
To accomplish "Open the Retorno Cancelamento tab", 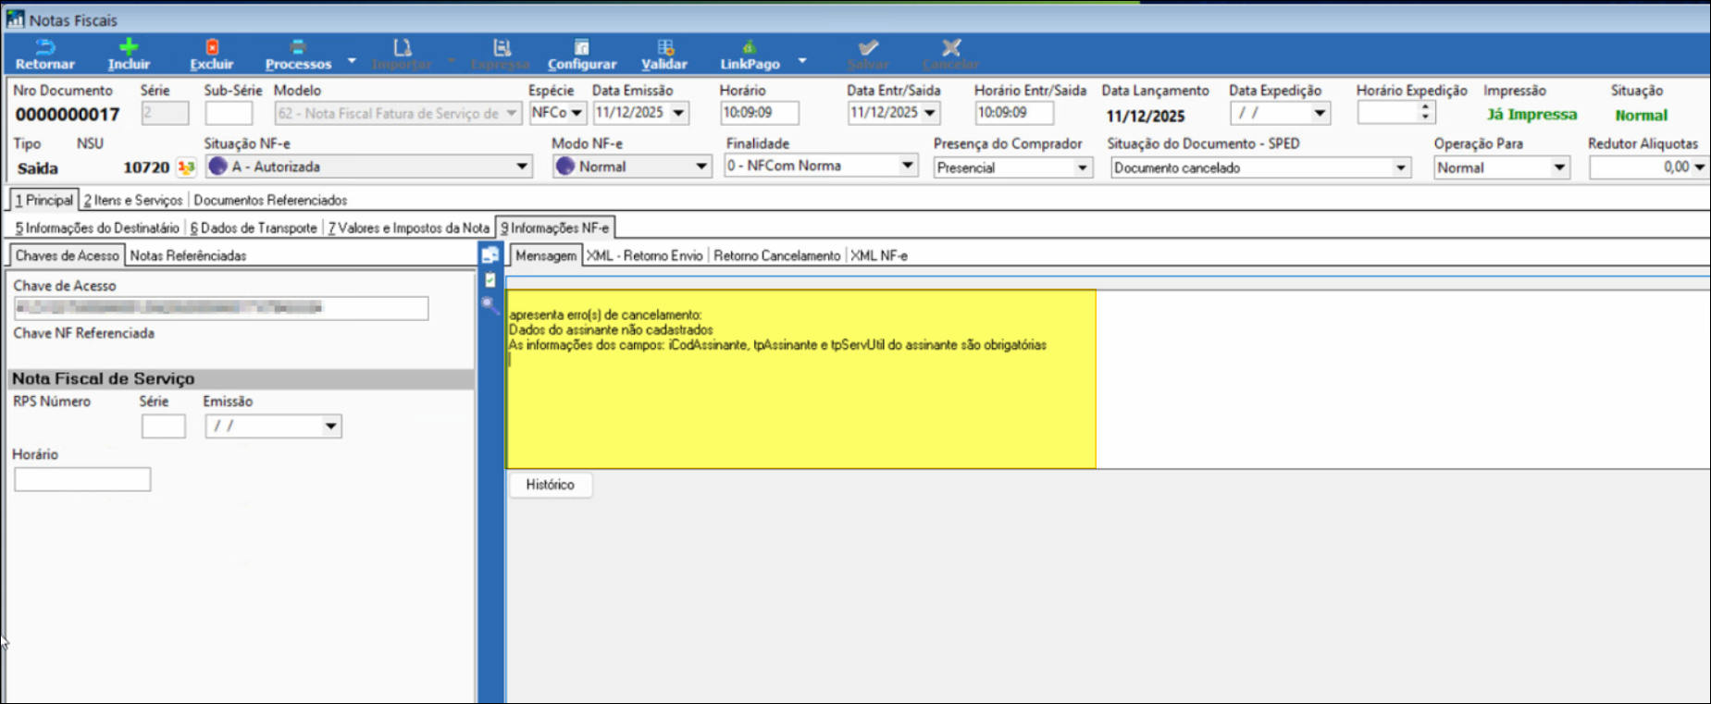I will tap(776, 255).
